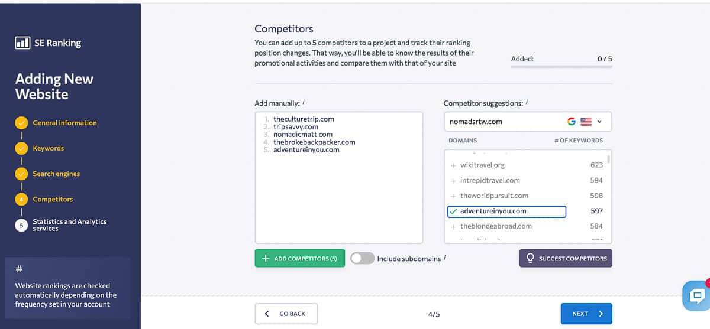
Task: Click the SE Ranking logo icon
Action: coord(22,43)
